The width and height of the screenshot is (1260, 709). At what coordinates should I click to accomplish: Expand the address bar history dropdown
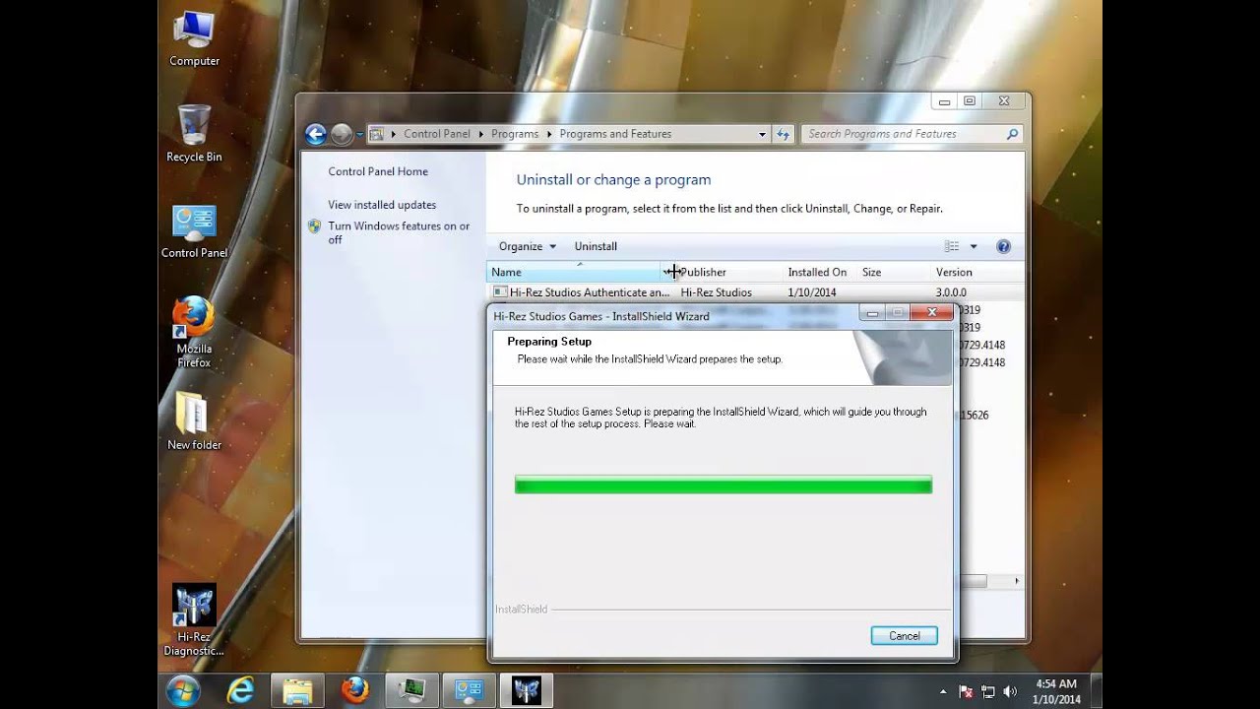762,134
